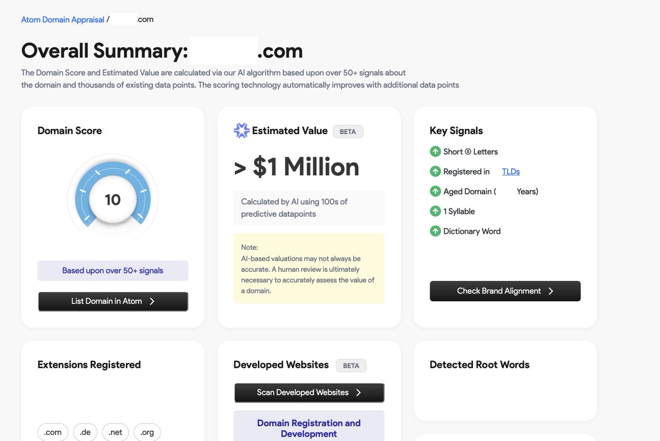Select the .de extension chip
The height and width of the screenshot is (441, 660).
pyautogui.click(x=85, y=432)
